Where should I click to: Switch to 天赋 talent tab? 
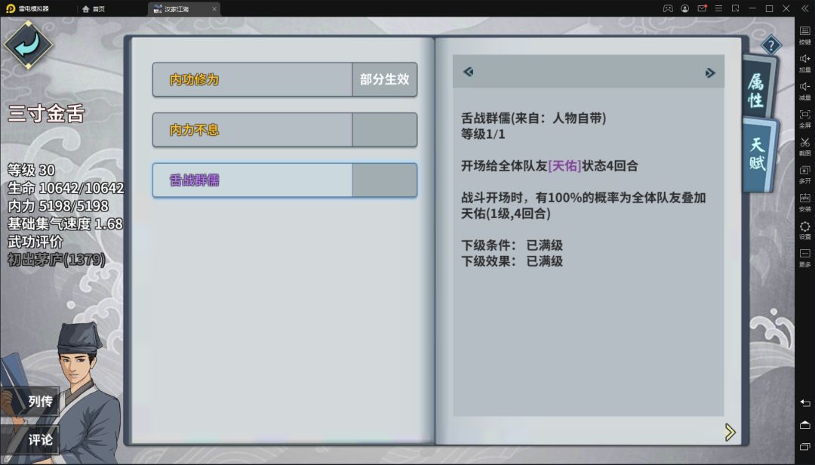(759, 154)
